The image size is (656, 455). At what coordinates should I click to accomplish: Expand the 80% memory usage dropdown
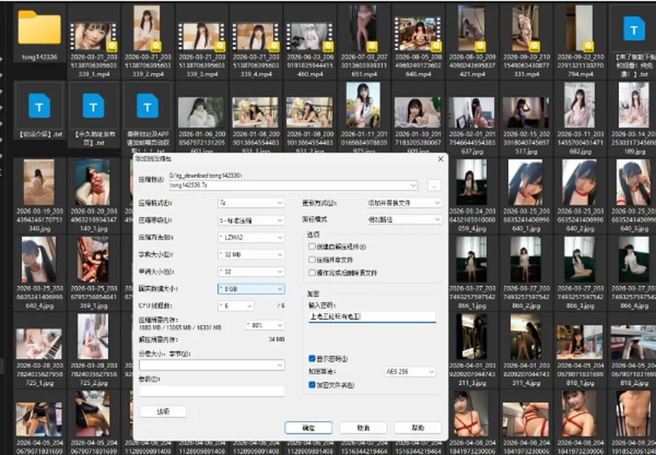tap(265, 325)
